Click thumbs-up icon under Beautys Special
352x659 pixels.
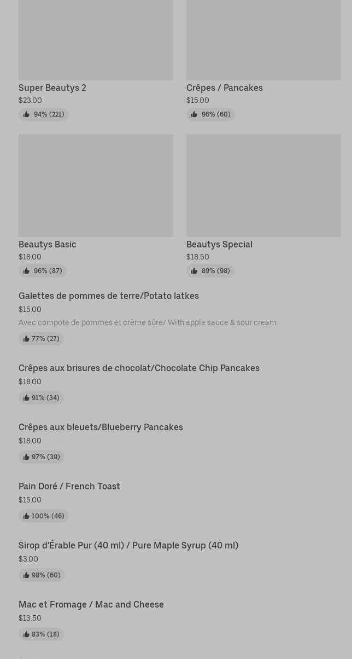point(194,271)
